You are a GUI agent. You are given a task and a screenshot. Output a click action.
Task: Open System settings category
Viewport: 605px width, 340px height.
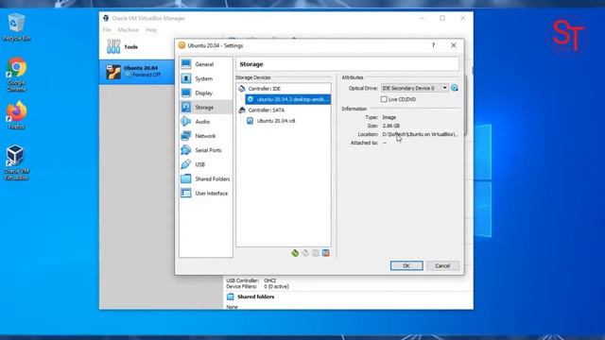pyautogui.click(x=206, y=78)
